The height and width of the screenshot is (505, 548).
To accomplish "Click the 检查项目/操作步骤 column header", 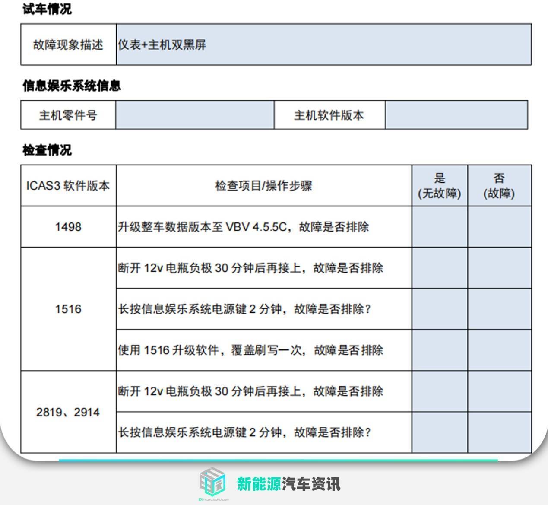I will coord(263,185).
